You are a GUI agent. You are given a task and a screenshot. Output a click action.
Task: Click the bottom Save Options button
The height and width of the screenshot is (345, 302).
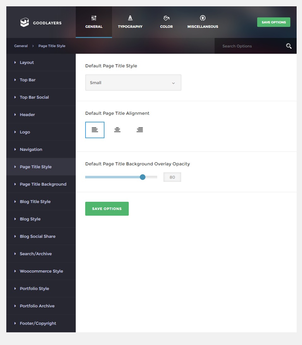coord(107,209)
